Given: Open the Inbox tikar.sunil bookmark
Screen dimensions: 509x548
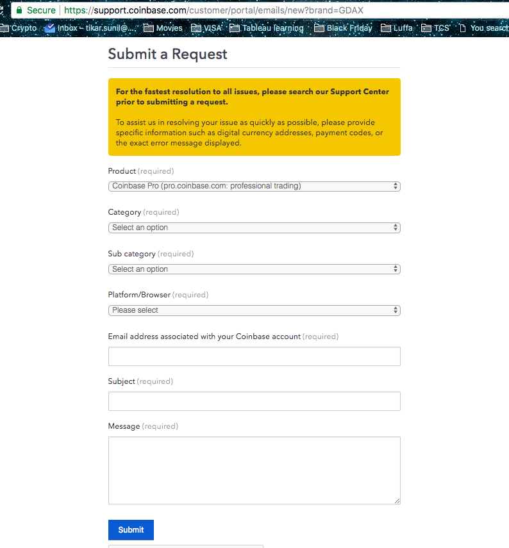Looking at the screenshot, I should coord(90,28).
